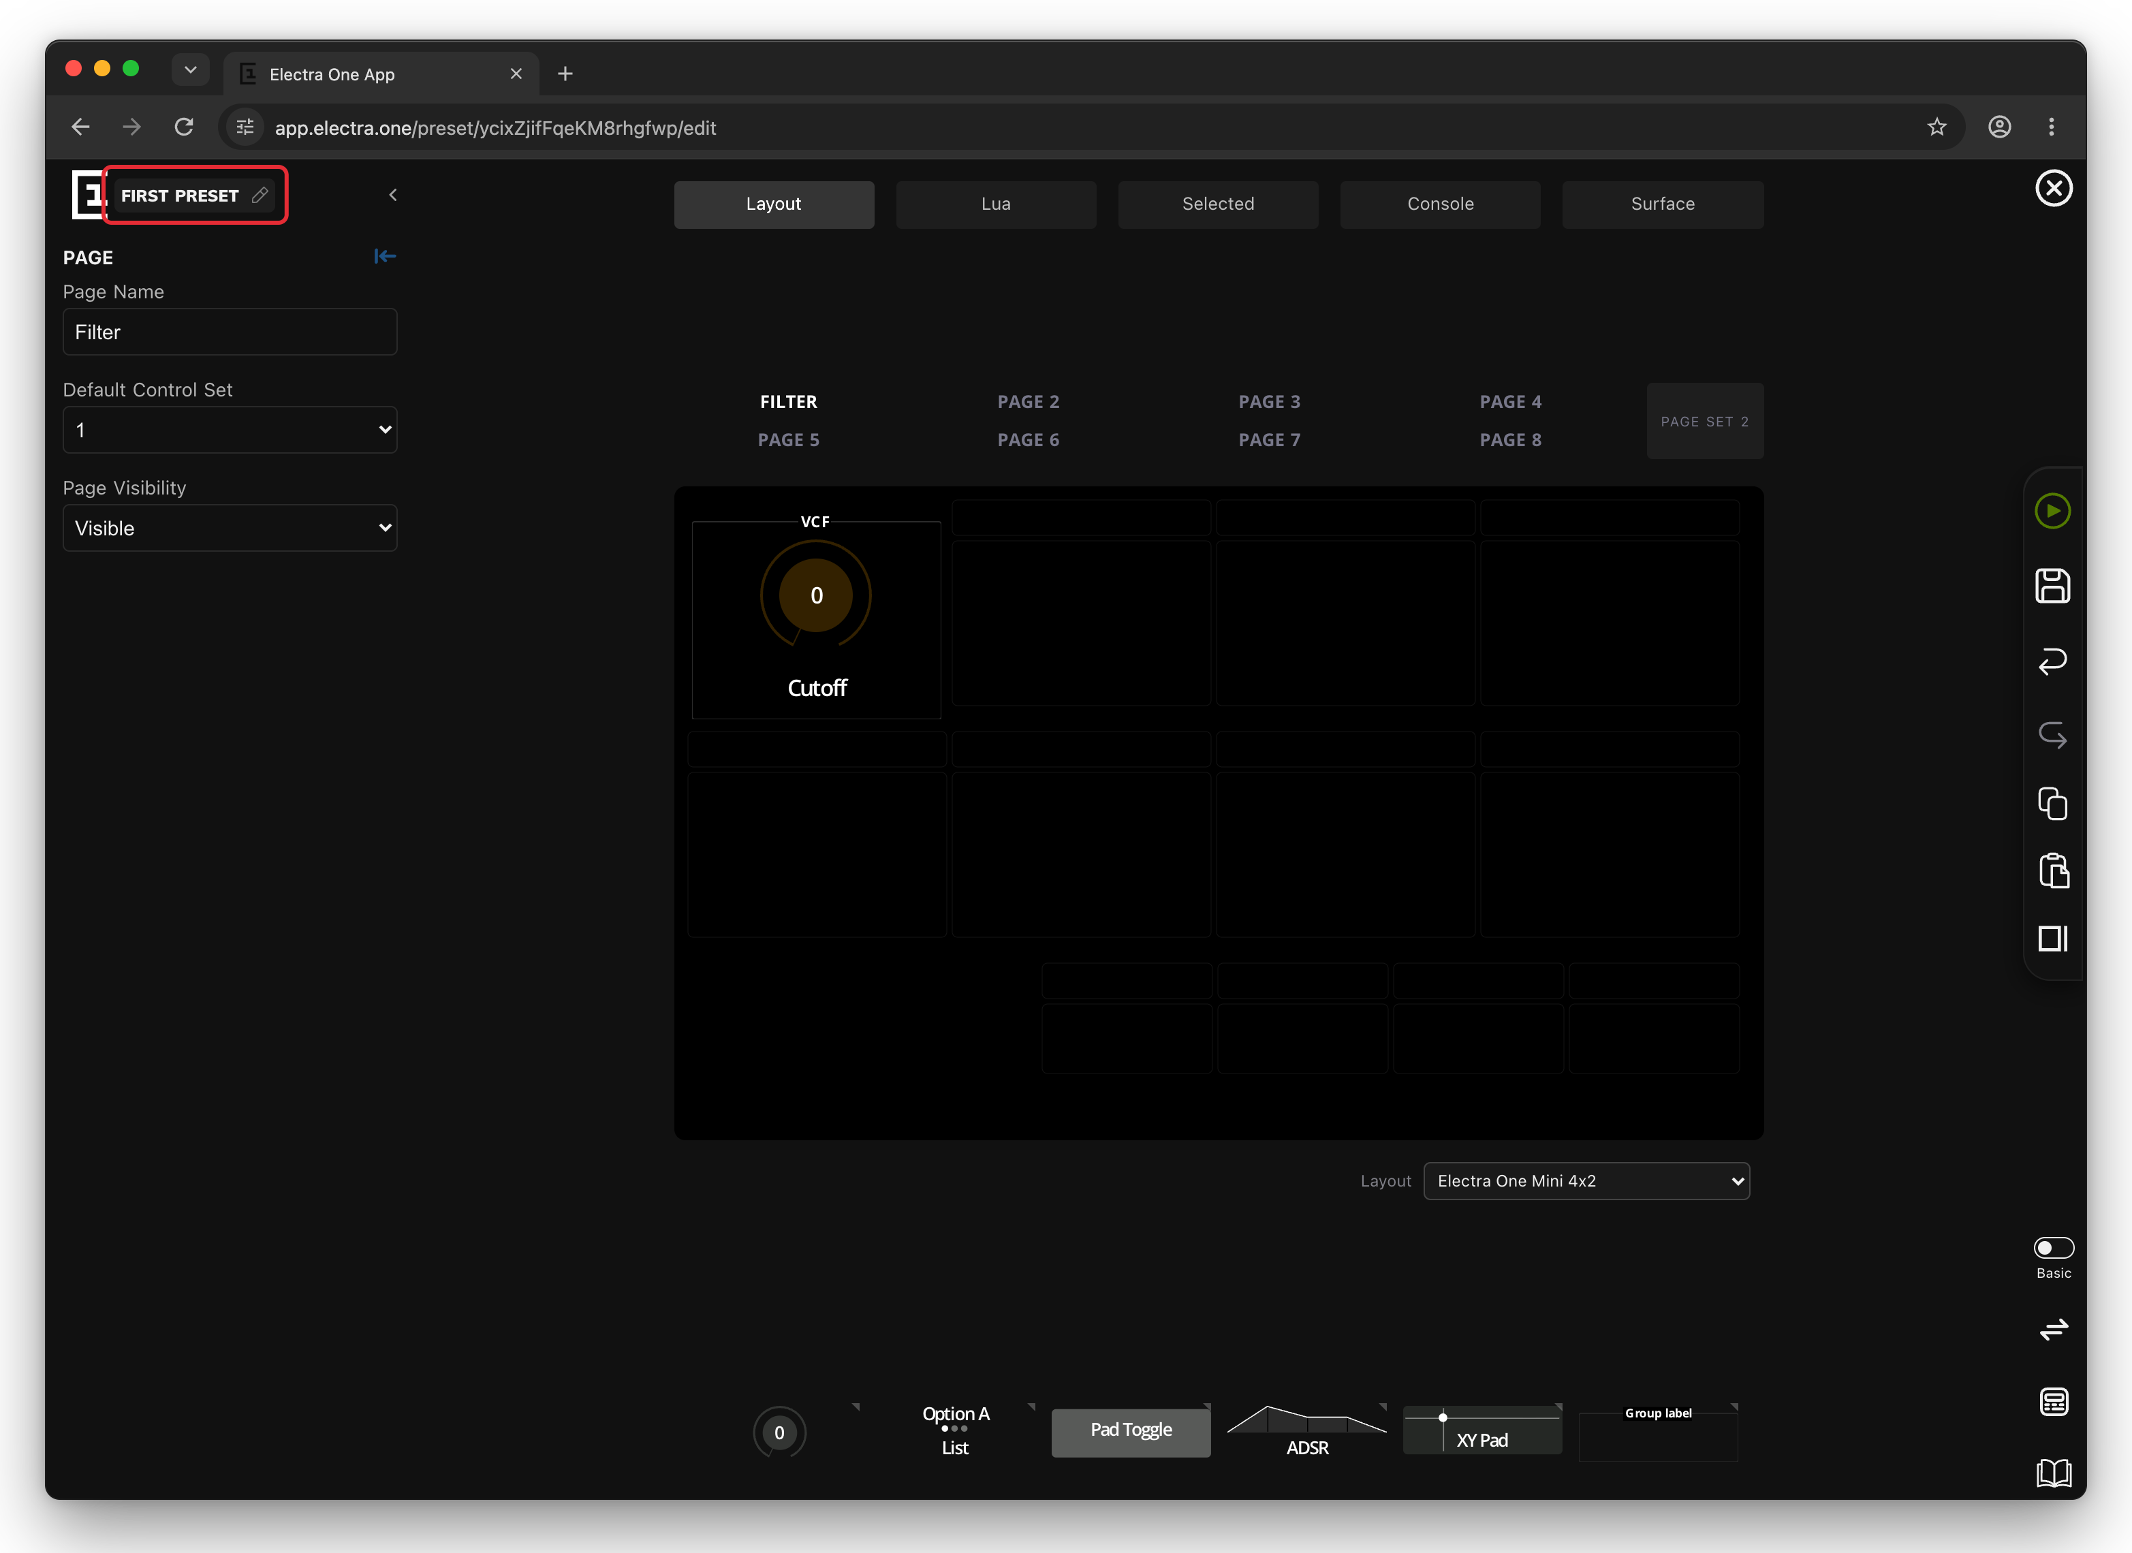Viewport: 2132px width, 1553px height.
Task: Click the browser back arrow
Action: click(x=81, y=127)
